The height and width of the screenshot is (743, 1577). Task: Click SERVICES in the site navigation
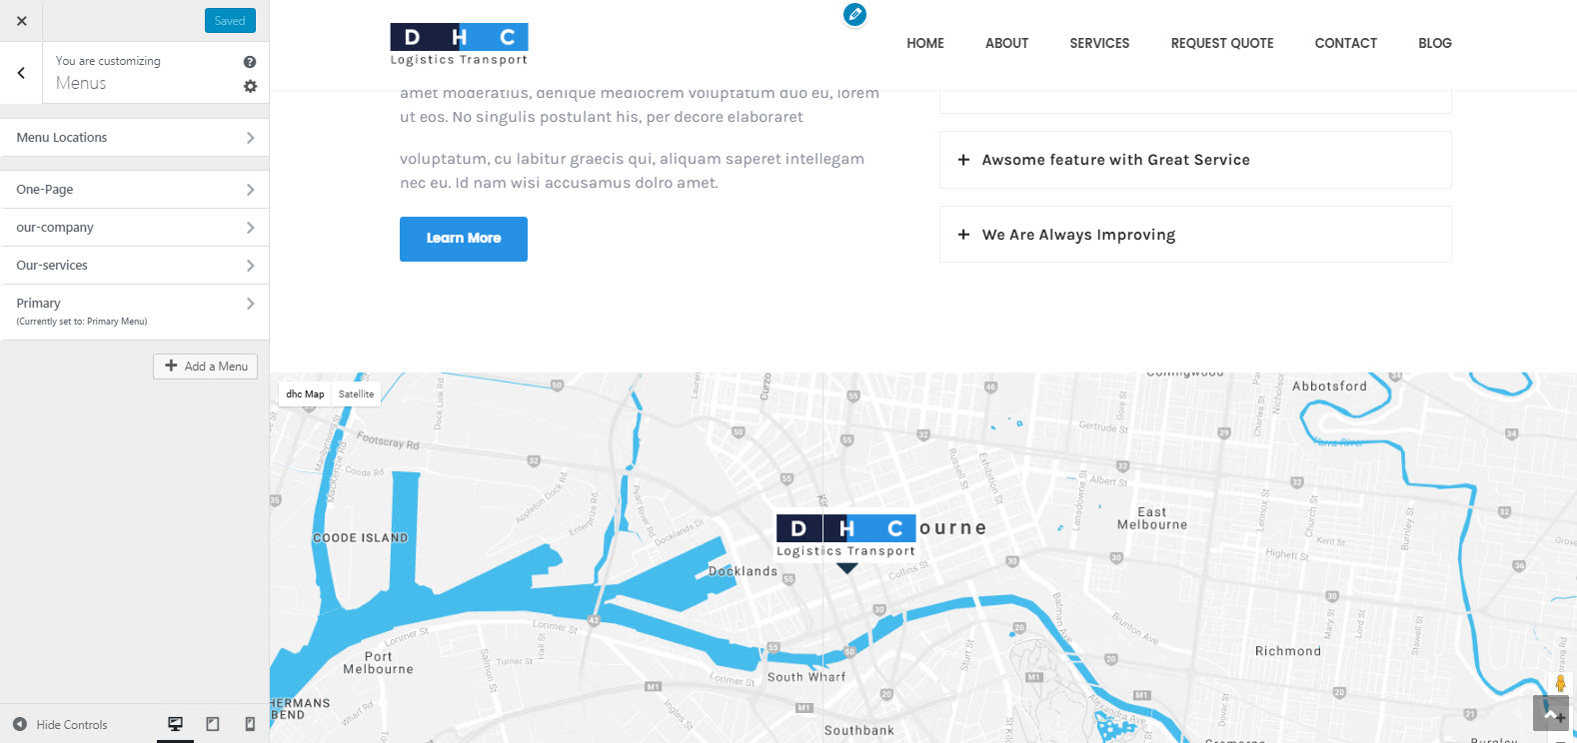pyautogui.click(x=1099, y=43)
